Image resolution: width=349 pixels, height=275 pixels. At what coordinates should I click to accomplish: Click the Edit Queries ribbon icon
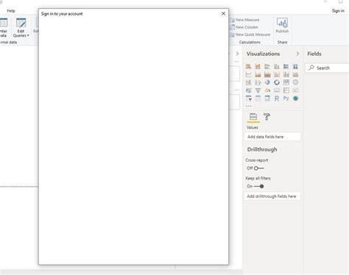(21, 23)
